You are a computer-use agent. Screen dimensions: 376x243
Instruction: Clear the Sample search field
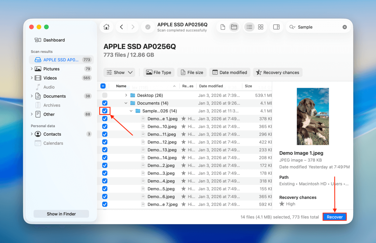click(344, 27)
